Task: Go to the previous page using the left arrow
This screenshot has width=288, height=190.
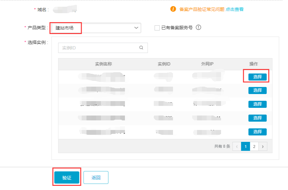Action: 237,146
